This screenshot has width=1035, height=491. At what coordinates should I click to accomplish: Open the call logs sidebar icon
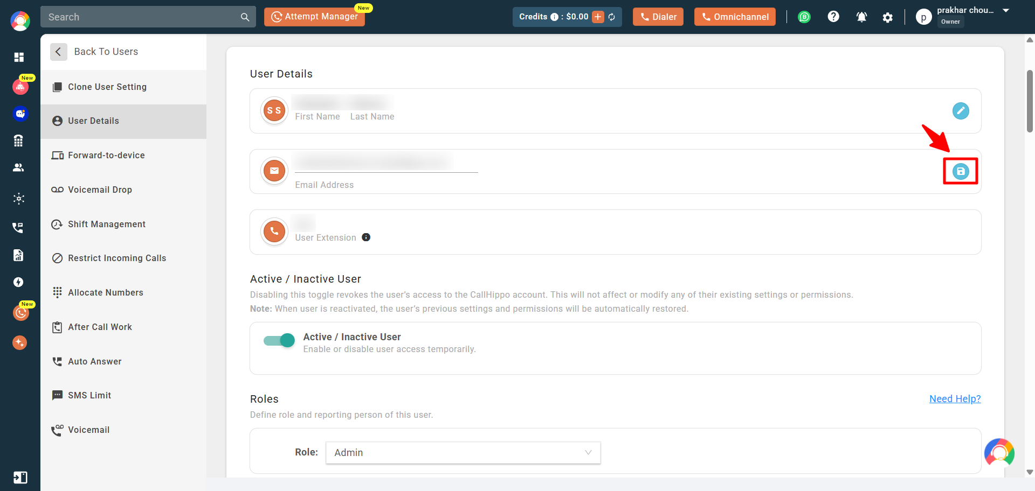click(18, 227)
